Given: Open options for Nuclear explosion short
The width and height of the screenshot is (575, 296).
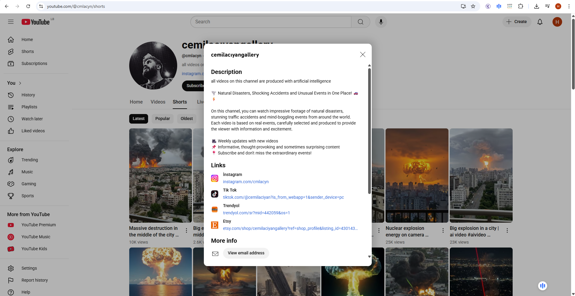Looking at the screenshot, I should click(x=443, y=230).
